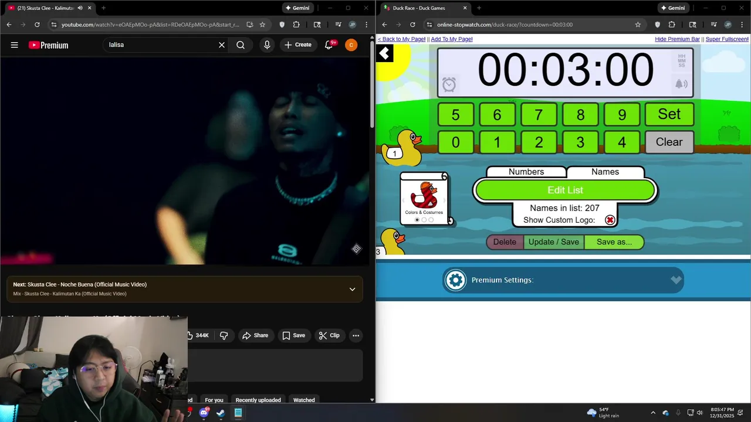The height and width of the screenshot is (422, 751).
Task: Click the Update / Save button
Action: pos(553,242)
